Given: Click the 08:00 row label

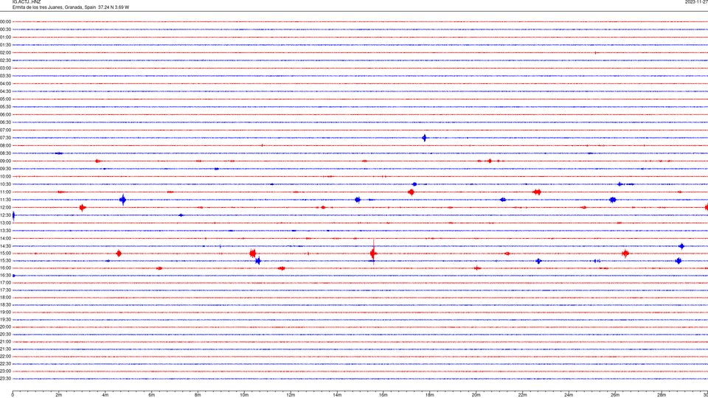Looking at the screenshot, I should click(x=5, y=145).
